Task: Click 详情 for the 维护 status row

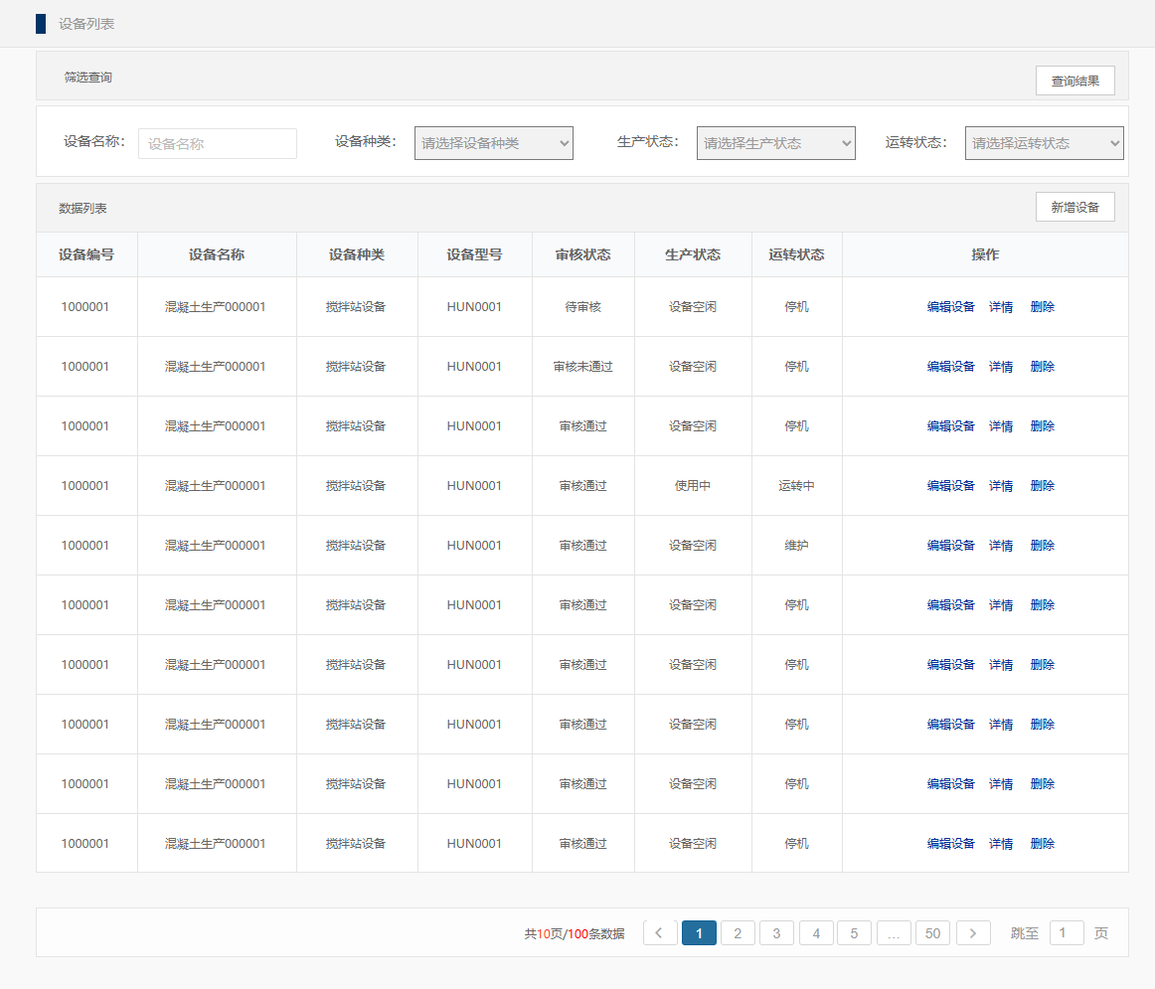Action: pyautogui.click(x=1001, y=546)
